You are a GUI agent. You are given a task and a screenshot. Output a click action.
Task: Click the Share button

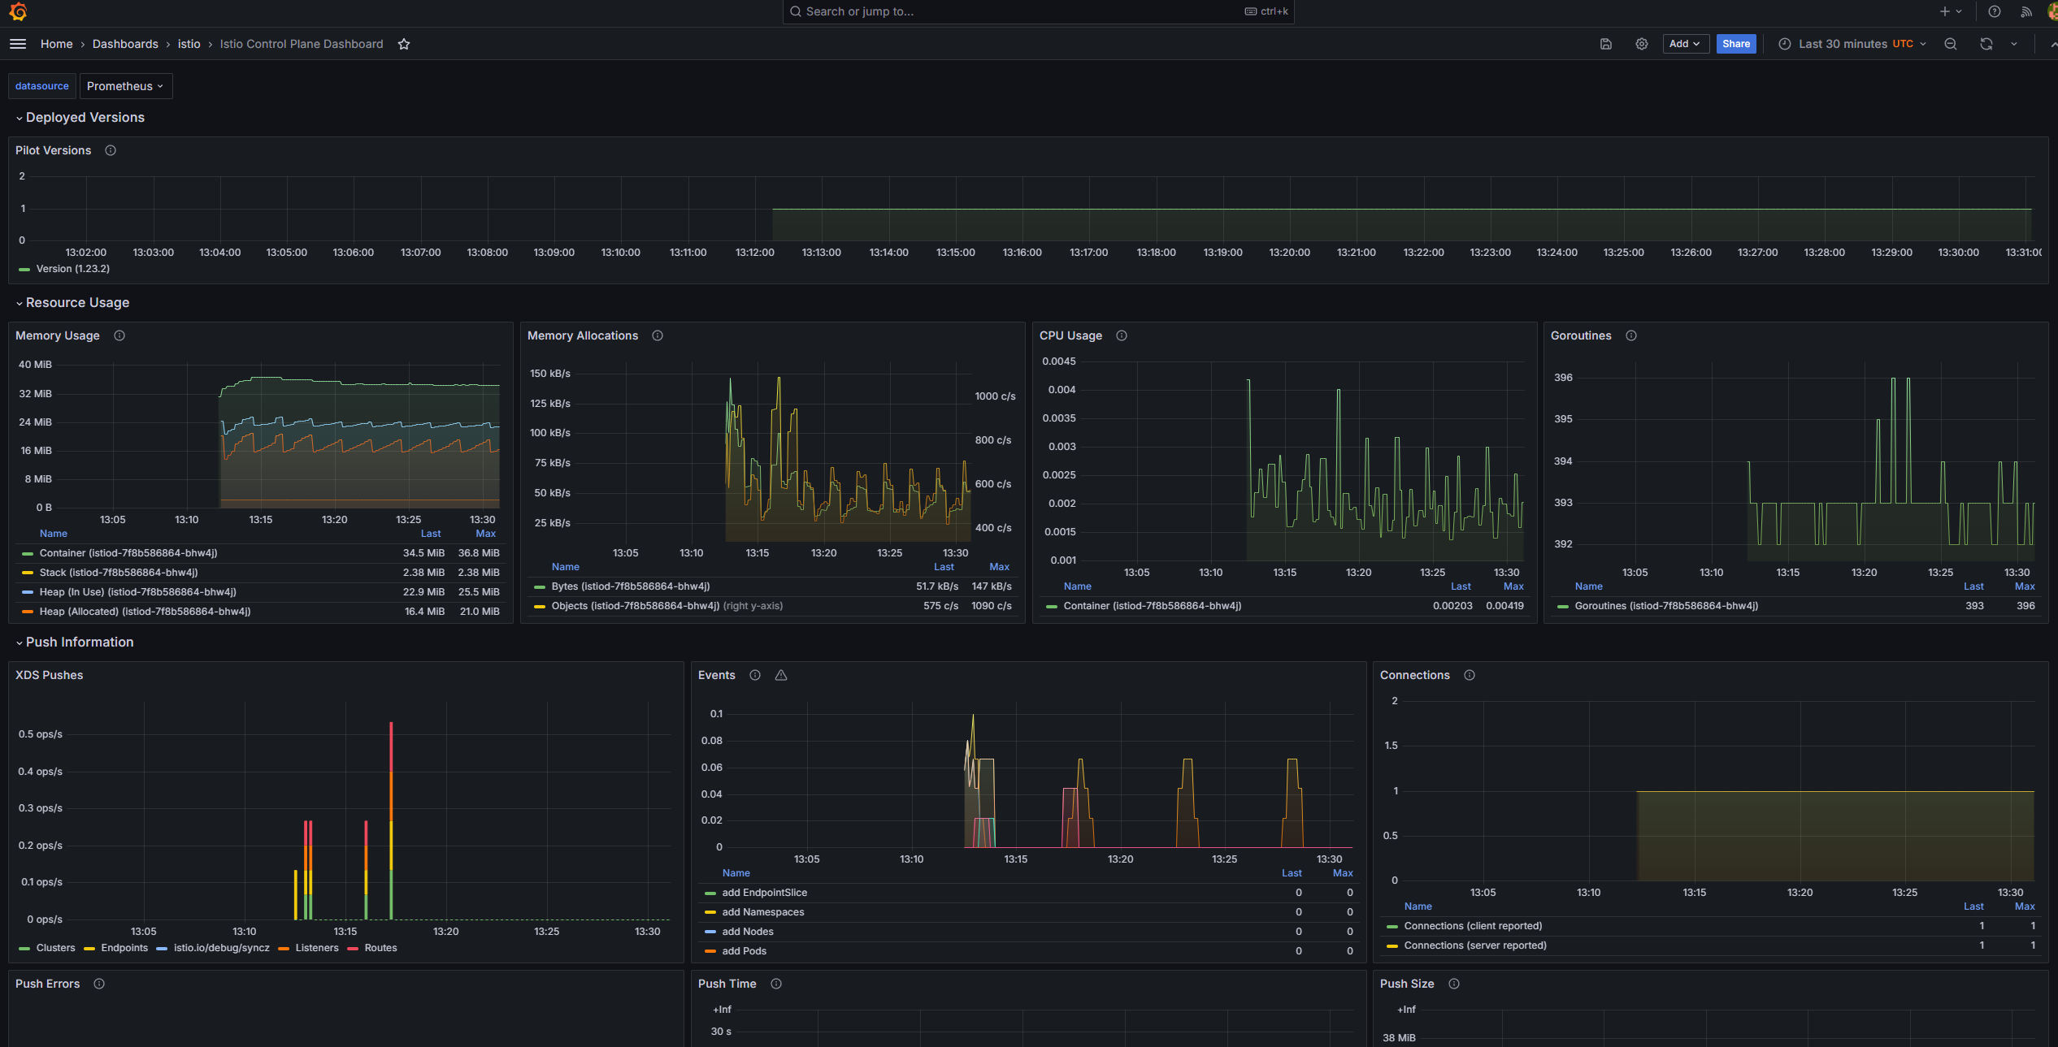click(x=1735, y=44)
